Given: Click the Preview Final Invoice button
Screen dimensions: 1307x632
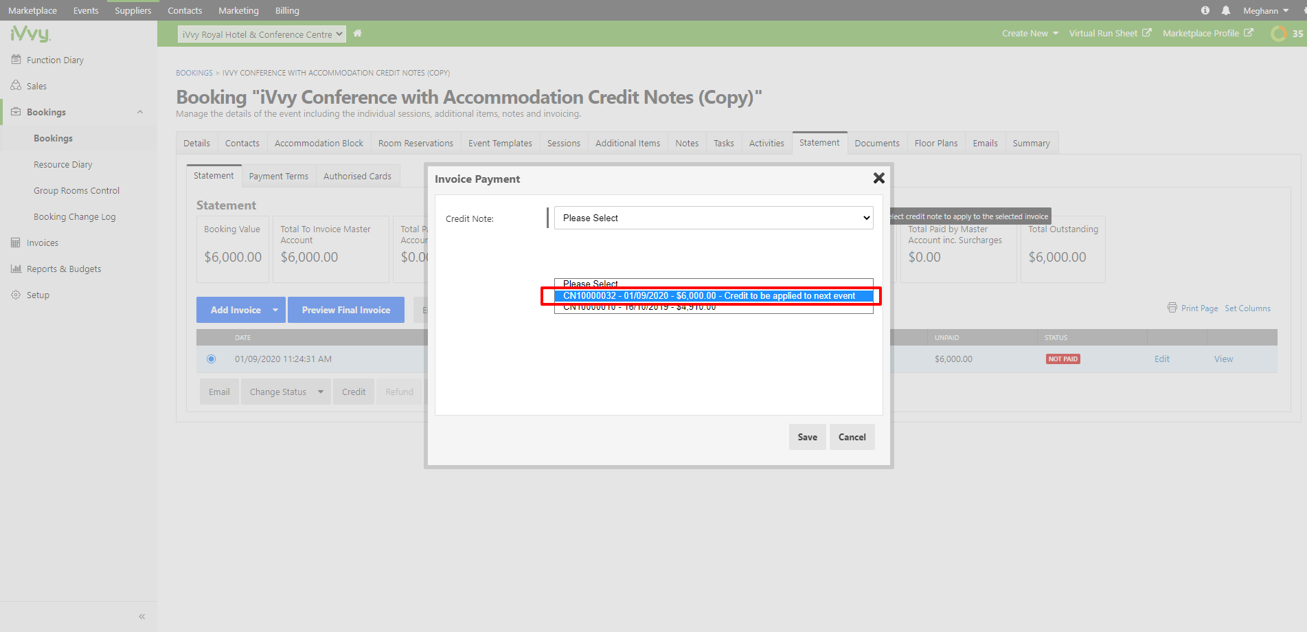Looking at the screenshot, I should [346, 310].
